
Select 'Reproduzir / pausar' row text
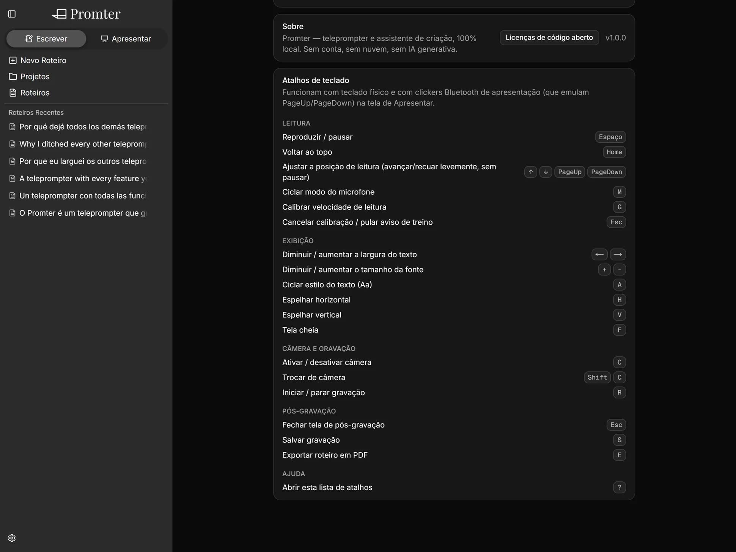point(317,137)
